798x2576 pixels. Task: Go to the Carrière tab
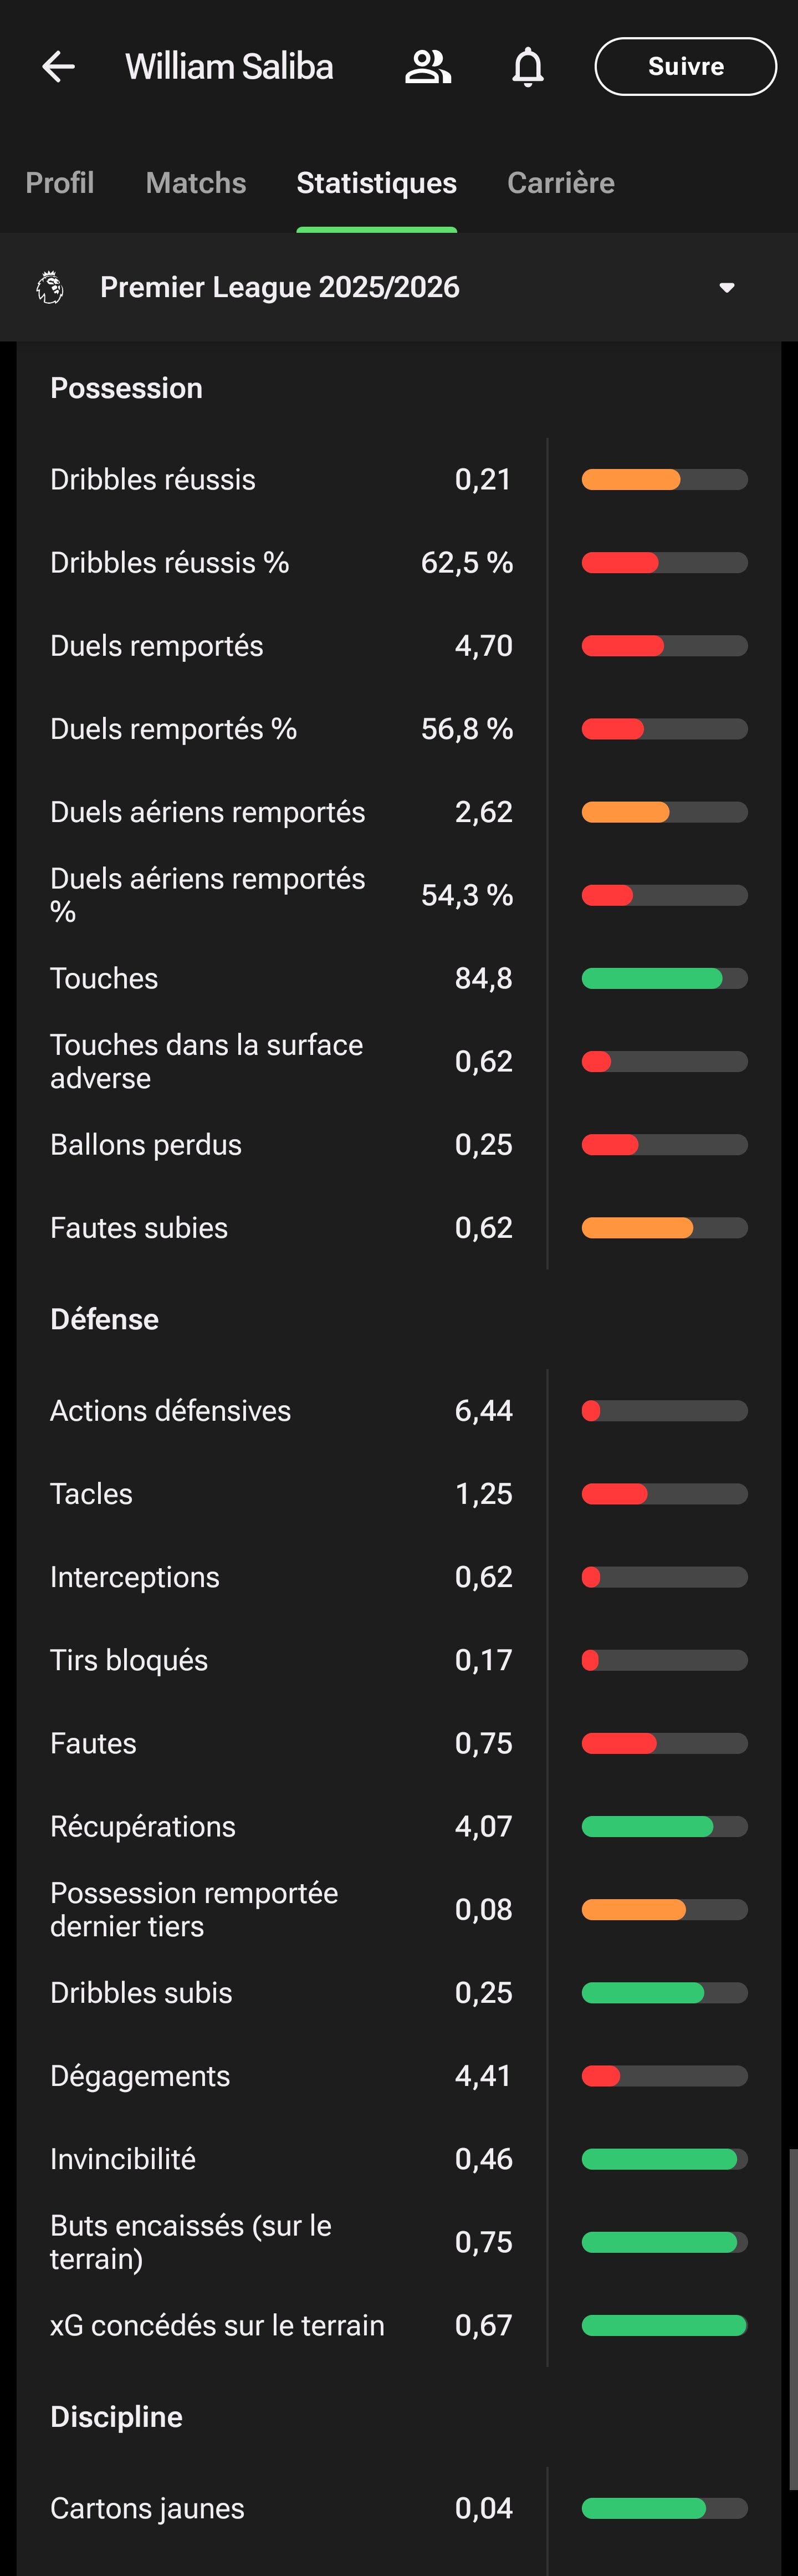coord(560,183)
